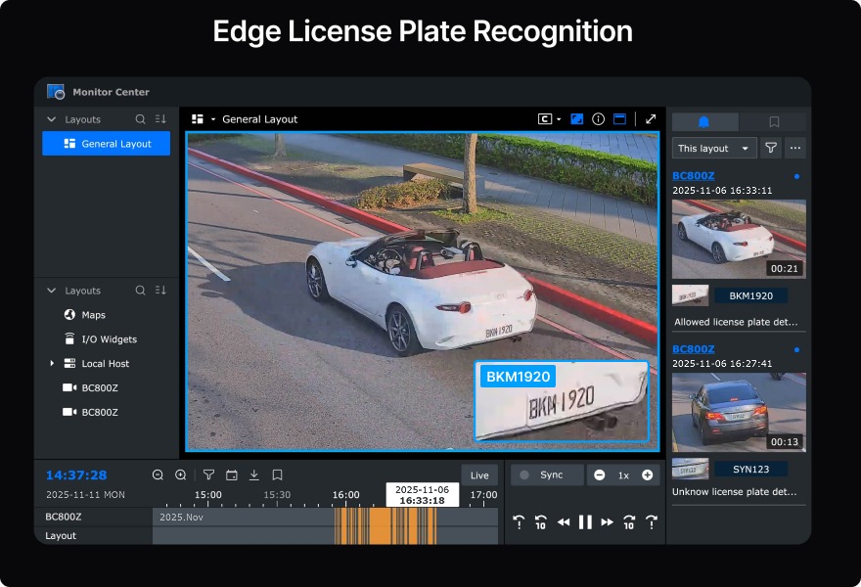Open the timeline calendar date picker
The image size is (861, 587).
(232, 475)
